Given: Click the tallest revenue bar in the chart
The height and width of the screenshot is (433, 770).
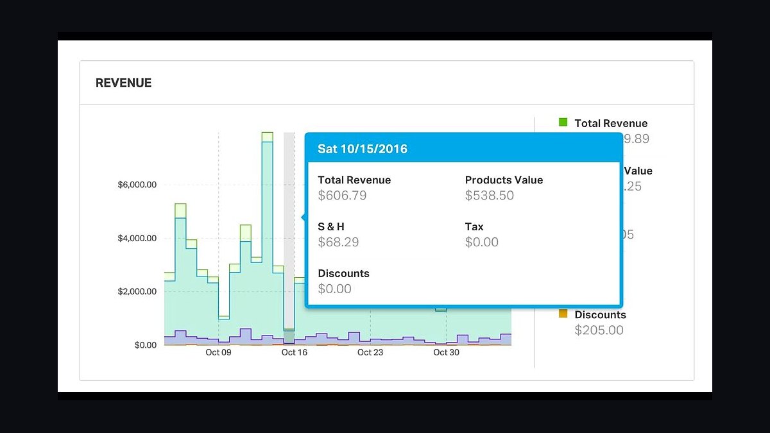Looking at the screenshot, I should click(x=268, y=239).
